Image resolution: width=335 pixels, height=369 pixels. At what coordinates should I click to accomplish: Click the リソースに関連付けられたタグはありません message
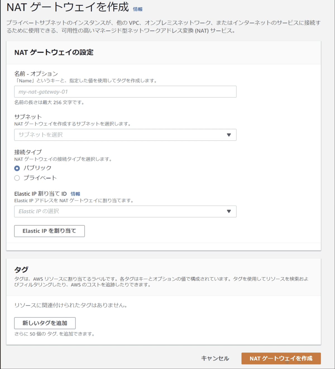tap(71, 305)
